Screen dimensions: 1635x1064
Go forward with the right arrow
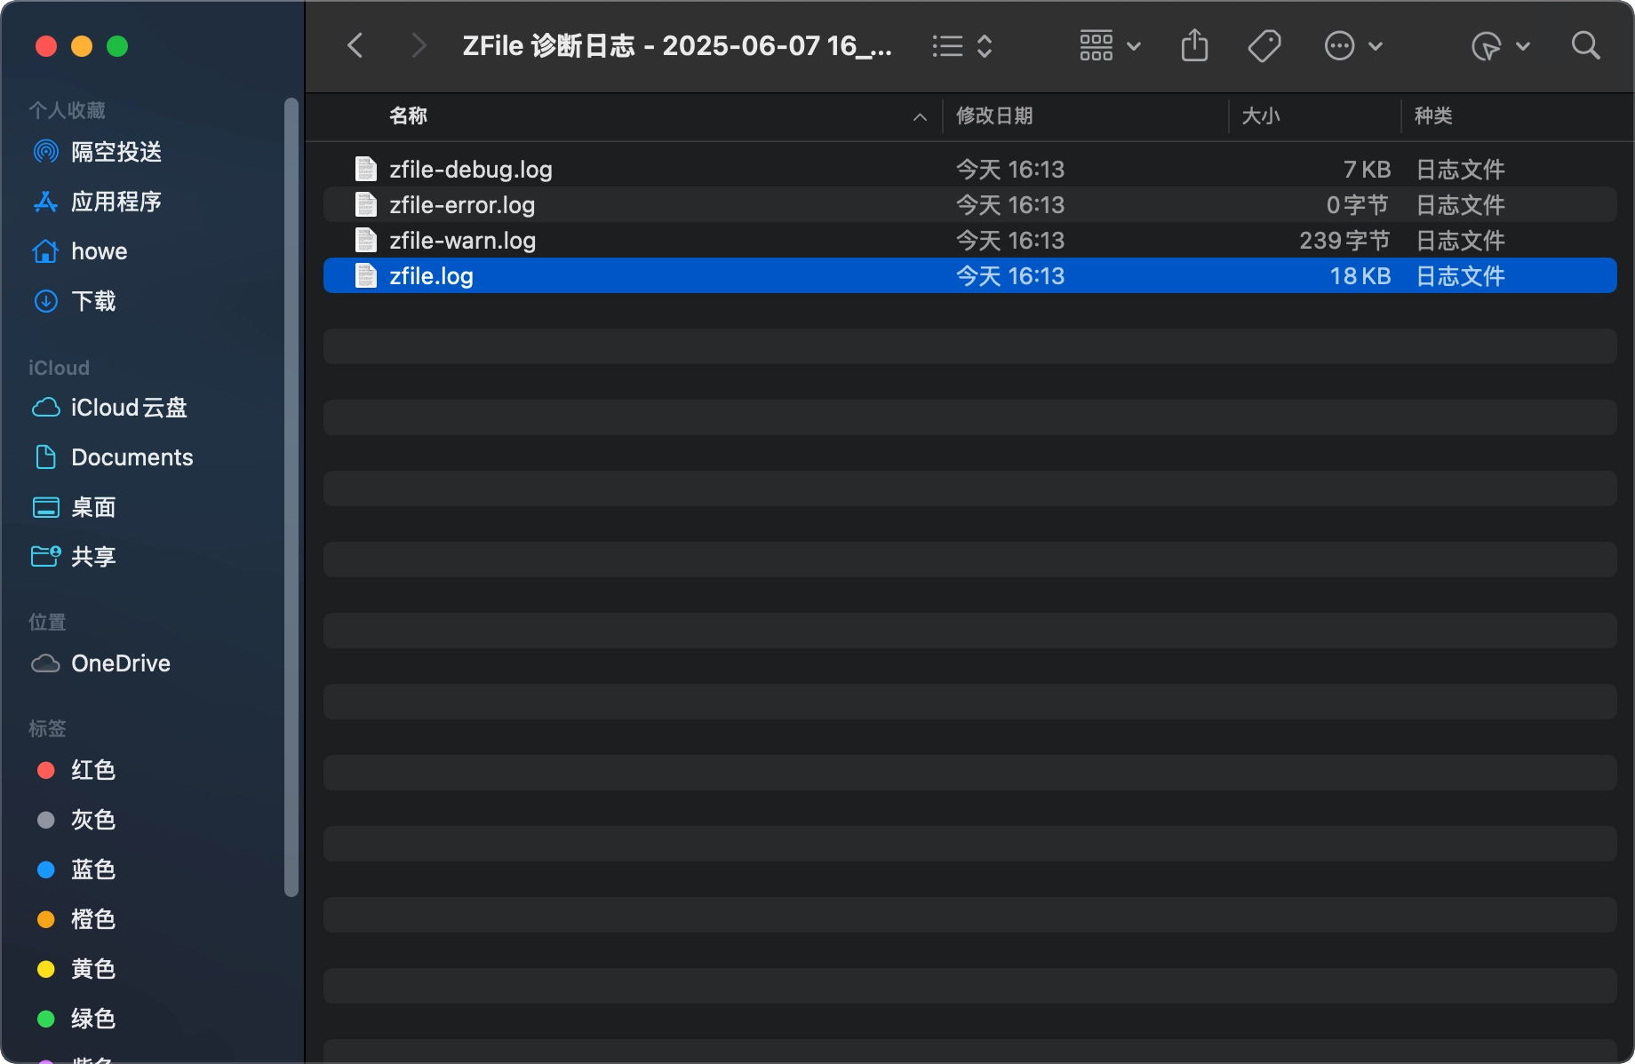[x=419, y=45]
